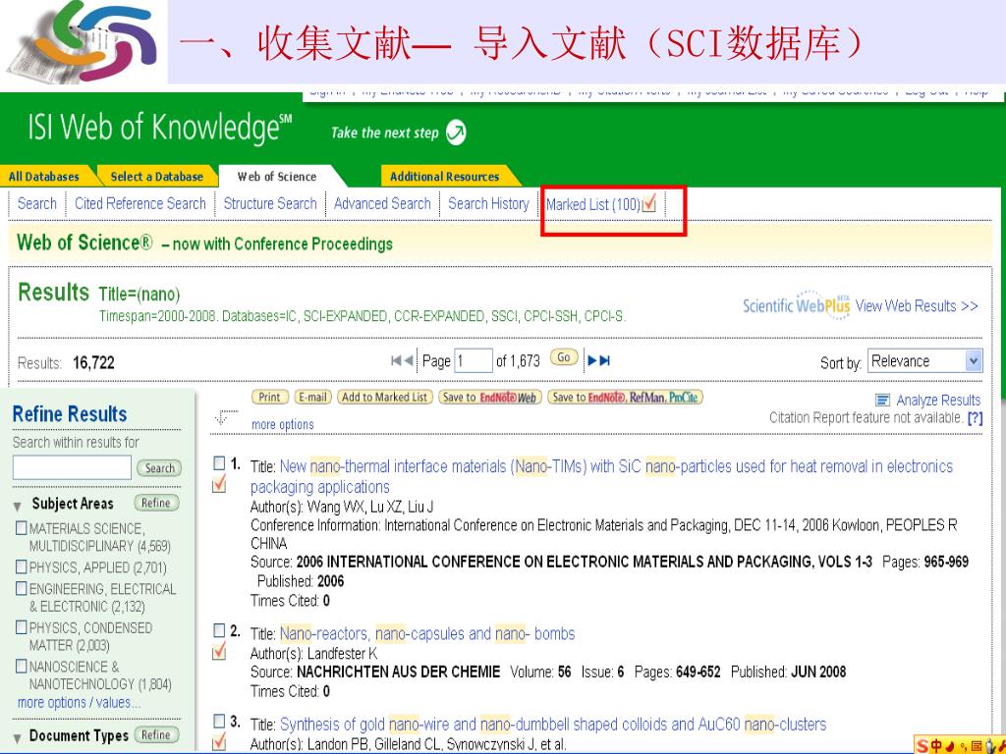This screenshot has width=1006, height=754.
Task: Open Cited Reference Search
Action: point(140,204)
